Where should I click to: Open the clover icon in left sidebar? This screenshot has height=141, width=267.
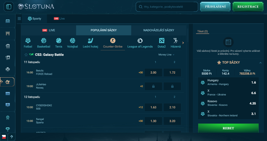(8, 69)
